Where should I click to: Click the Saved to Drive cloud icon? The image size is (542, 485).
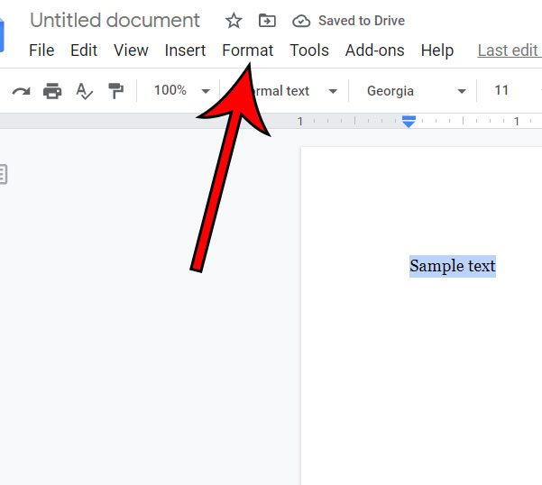[x=302, y=21]
